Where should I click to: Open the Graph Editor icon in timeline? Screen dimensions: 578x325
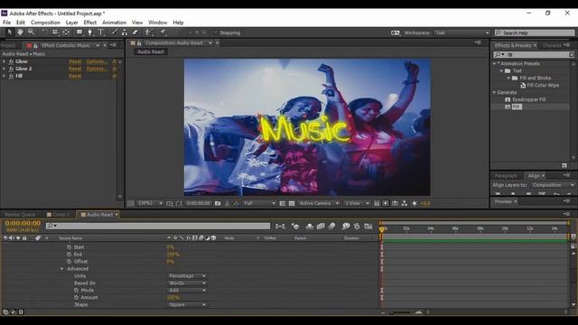pos(368,227)
